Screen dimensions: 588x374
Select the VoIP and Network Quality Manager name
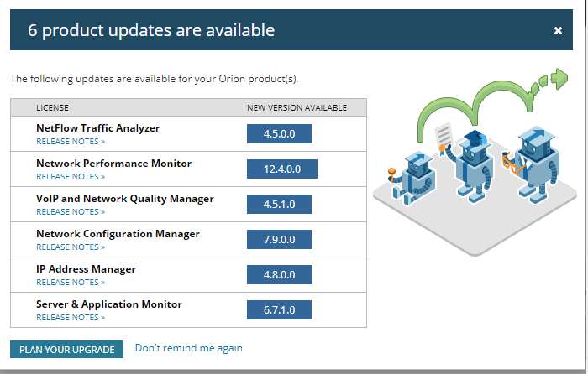(125, 199)
